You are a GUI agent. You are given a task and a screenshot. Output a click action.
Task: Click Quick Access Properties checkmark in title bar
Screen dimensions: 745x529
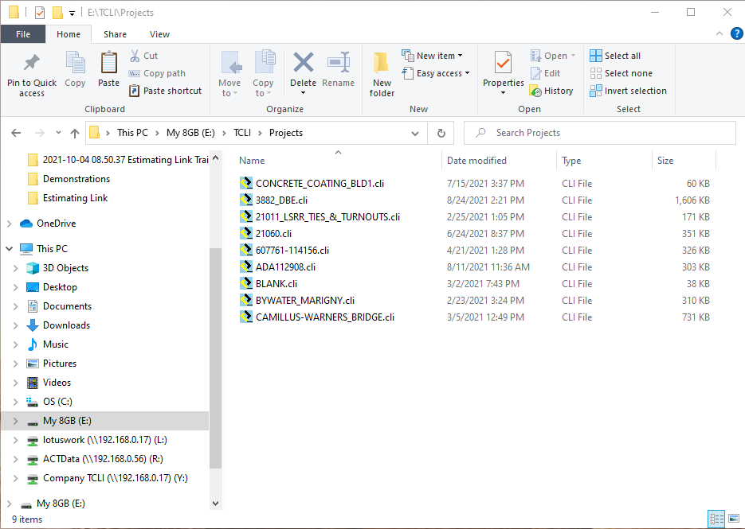40,13
